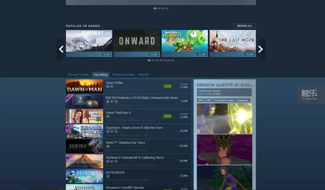Click "Grand Theft Auto V" title text

(x=118, y=113)
